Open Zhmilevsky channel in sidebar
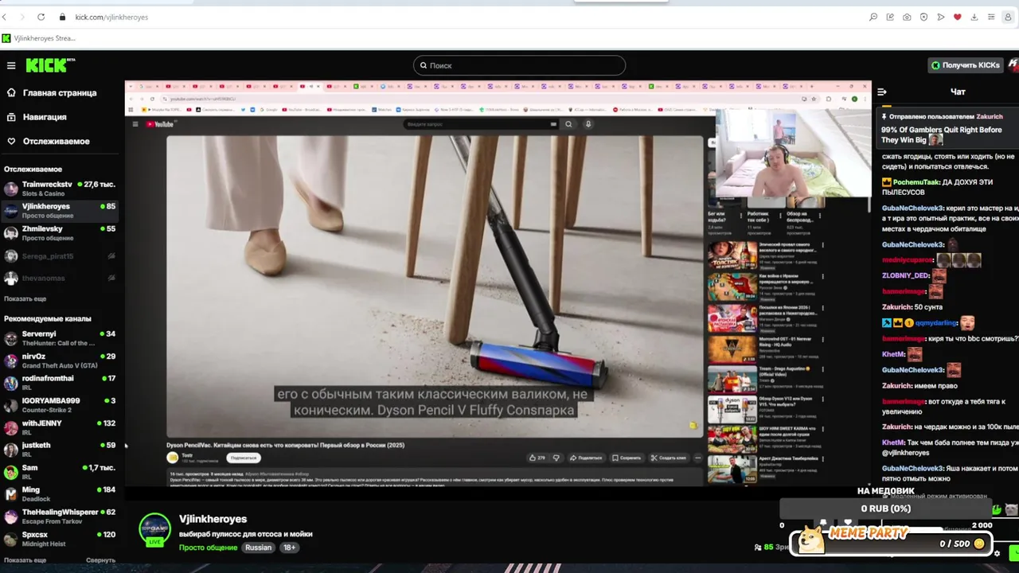The image size is (1019, 573). pyautogui.click(x=61, y=233)
